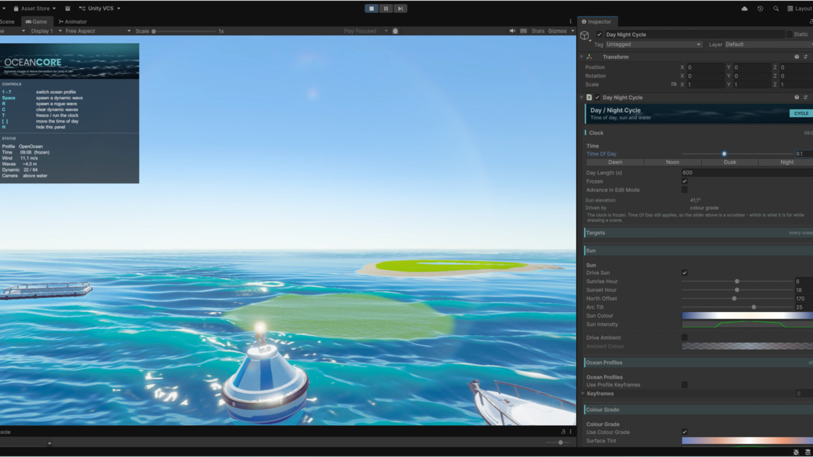Set time to Dusk
813x457 pixels.
tap(730, 162)
